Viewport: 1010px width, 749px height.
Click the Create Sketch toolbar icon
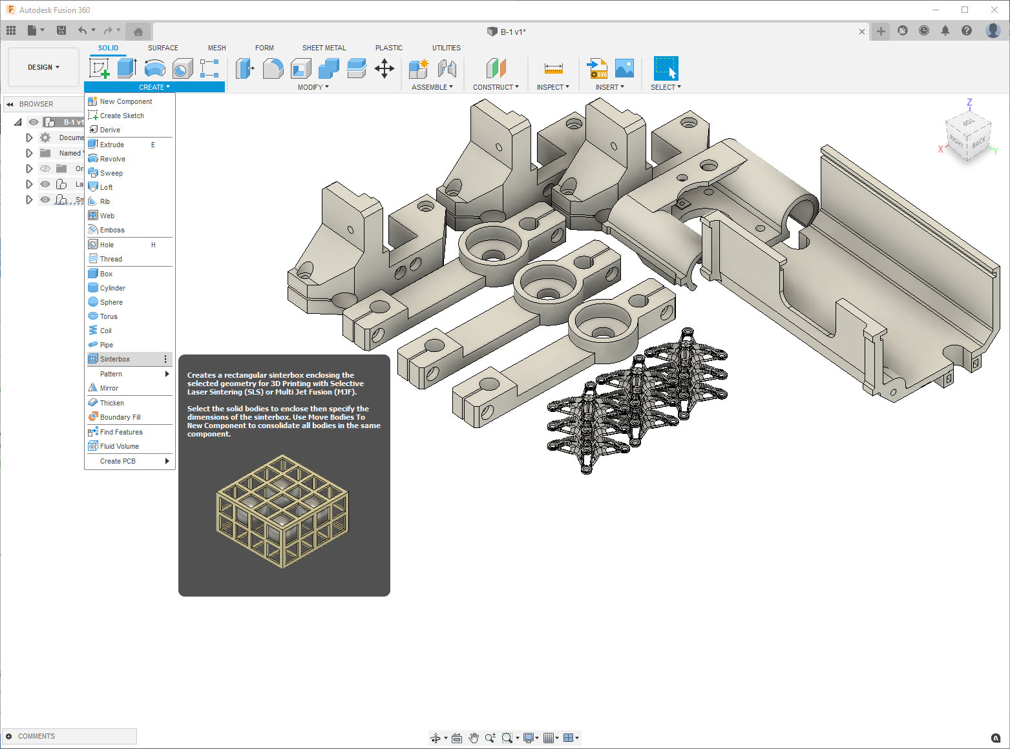click(x=99, y=68)
